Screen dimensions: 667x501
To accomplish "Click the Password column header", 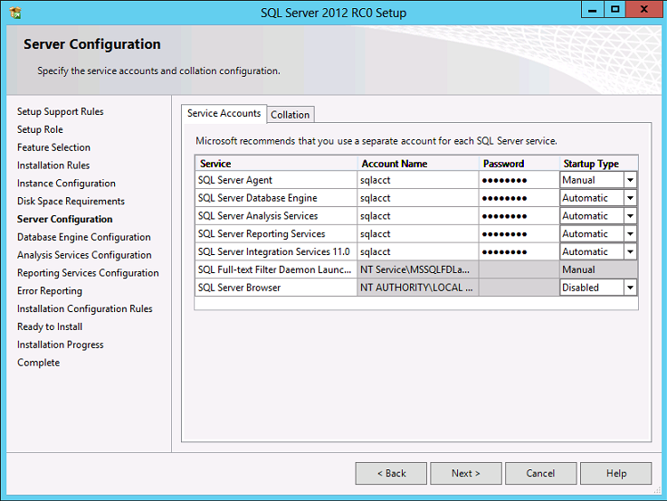I will click(x=519, y=164).
